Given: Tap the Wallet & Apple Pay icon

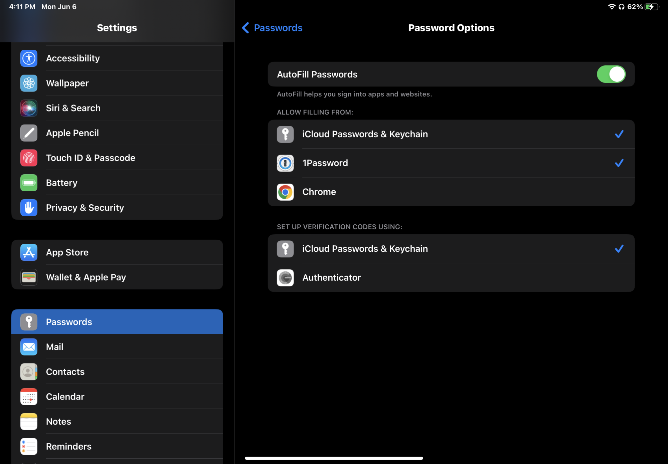Looking at the screenshot, I should point(29,277).
